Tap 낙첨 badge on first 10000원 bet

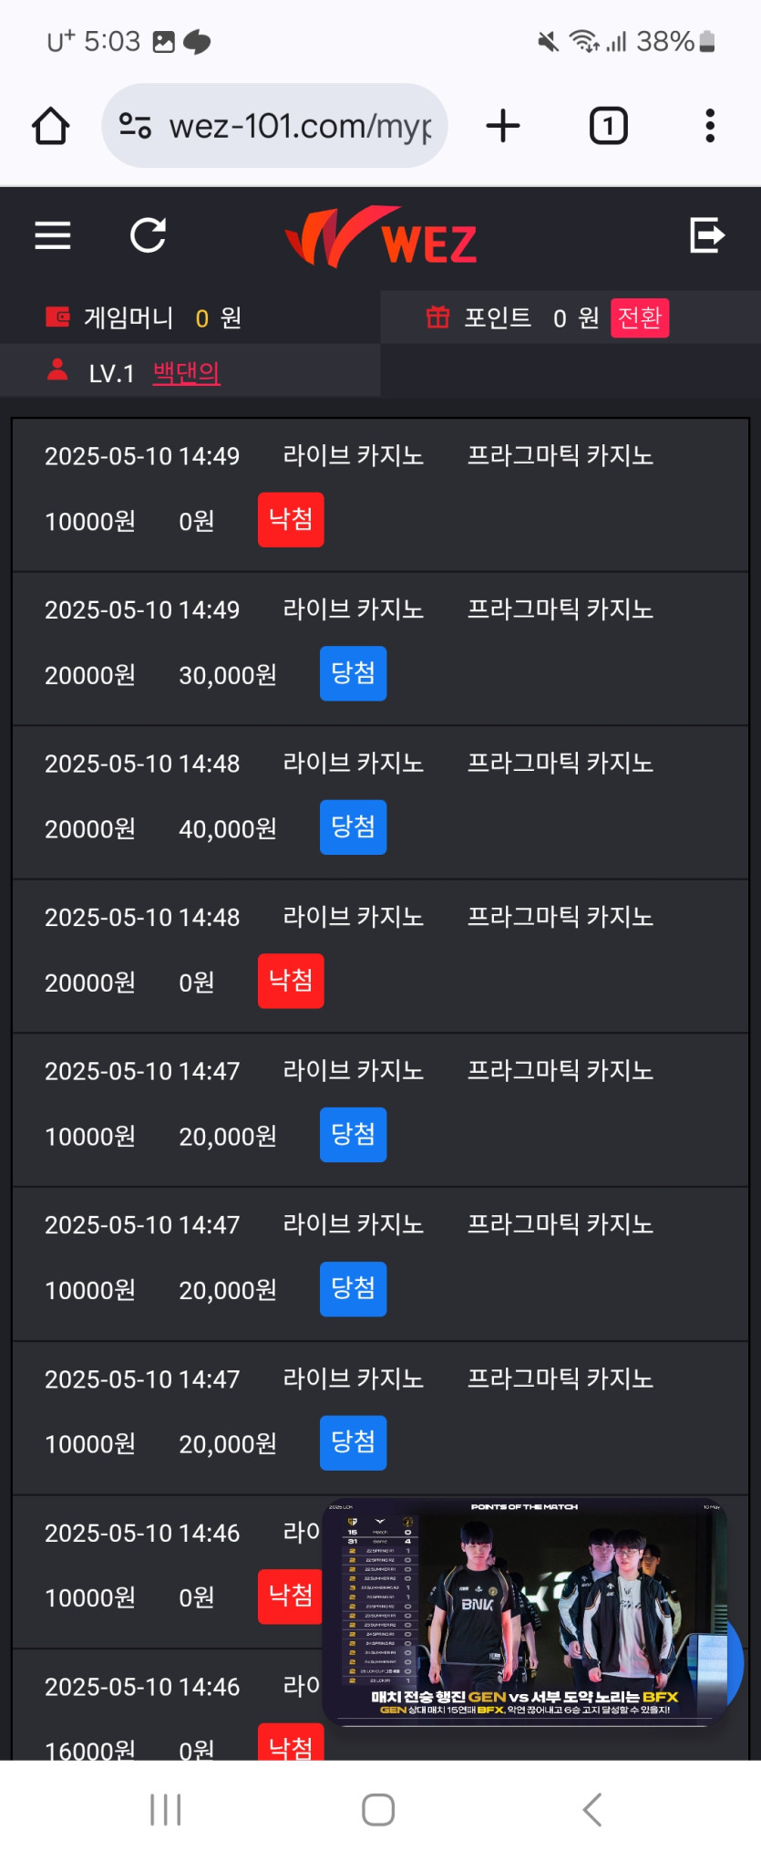tap(291, 520)
